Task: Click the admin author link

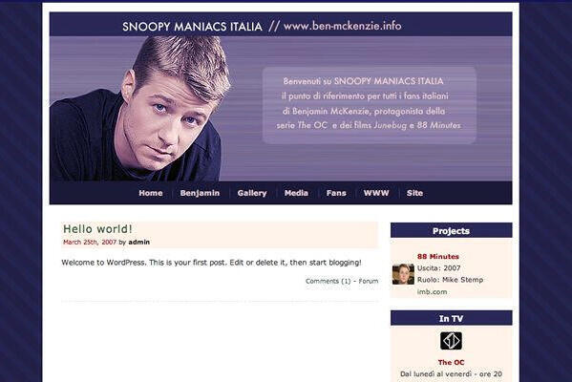Action: (139, 242)
